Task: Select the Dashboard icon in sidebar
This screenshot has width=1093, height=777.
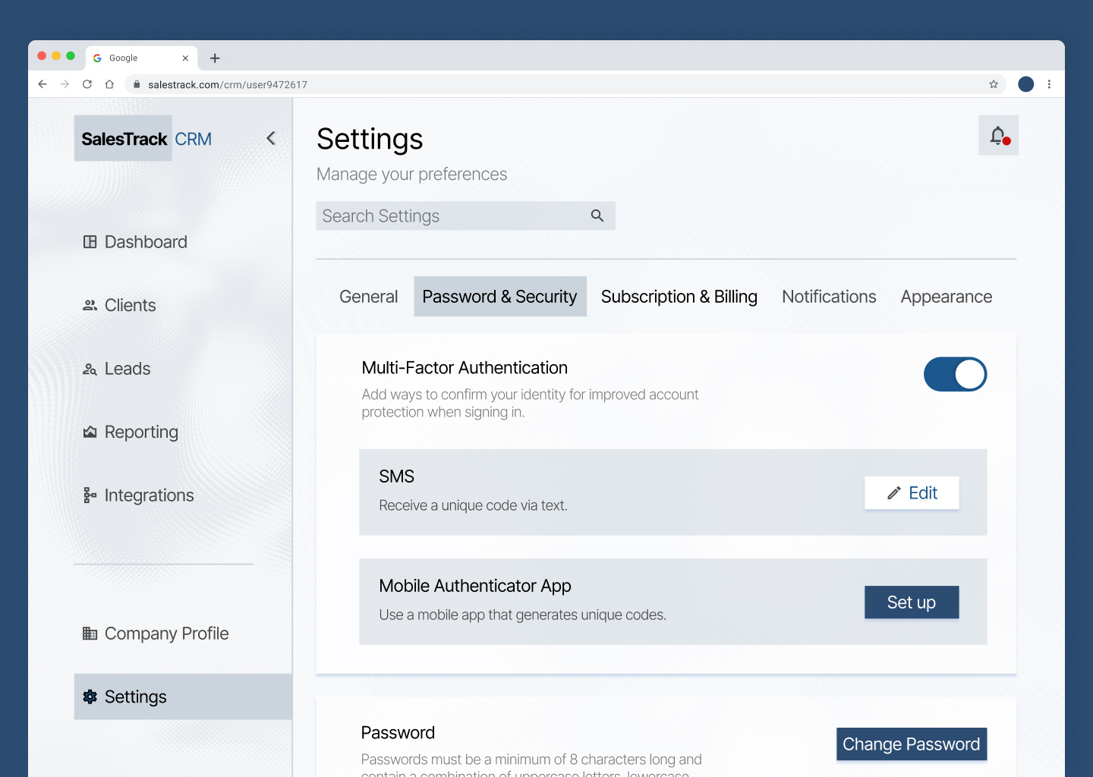Action: tap(90, 241)
